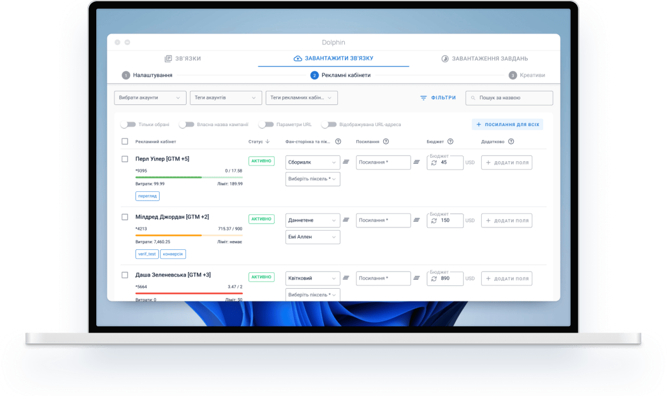This screenshot has width=667, height=396.
Task: Check the Перл Уілер account checkbox
Action: [124, 159]
